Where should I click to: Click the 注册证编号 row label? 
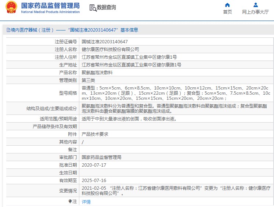pyautogui.click(x=66, y=42)
